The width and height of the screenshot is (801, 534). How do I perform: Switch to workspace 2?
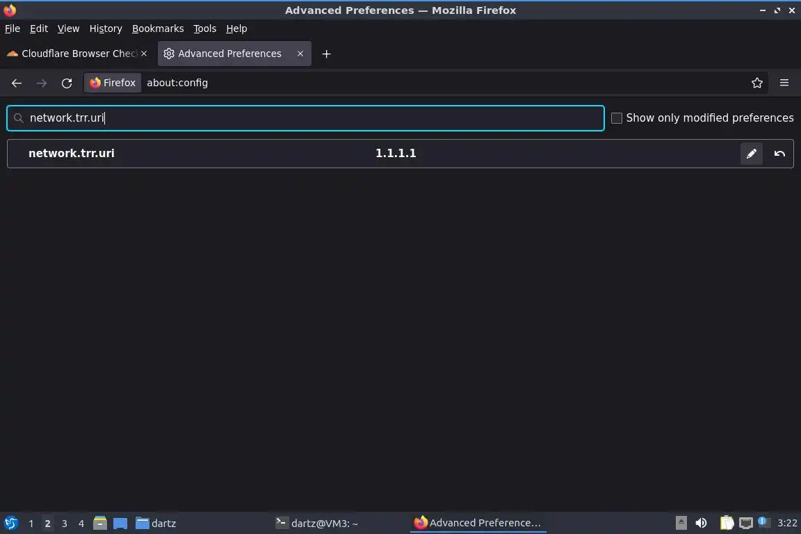point(47,524)
